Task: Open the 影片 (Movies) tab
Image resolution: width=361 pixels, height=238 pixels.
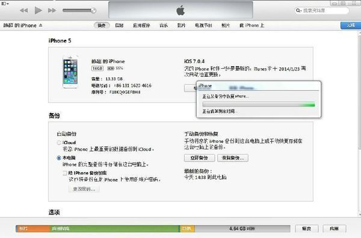Action: [182, 25]
